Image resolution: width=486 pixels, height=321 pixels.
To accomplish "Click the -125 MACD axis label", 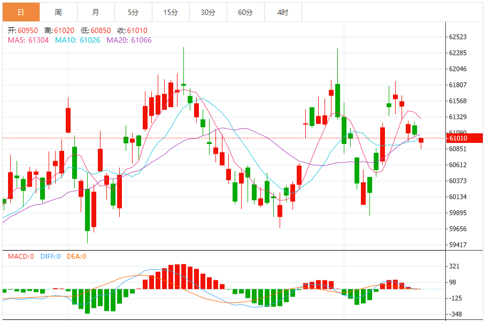I will click(455, 298).
